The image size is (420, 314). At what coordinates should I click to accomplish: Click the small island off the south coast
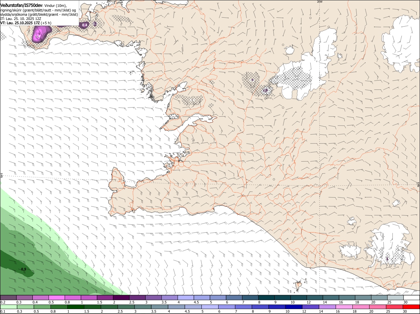299,285
